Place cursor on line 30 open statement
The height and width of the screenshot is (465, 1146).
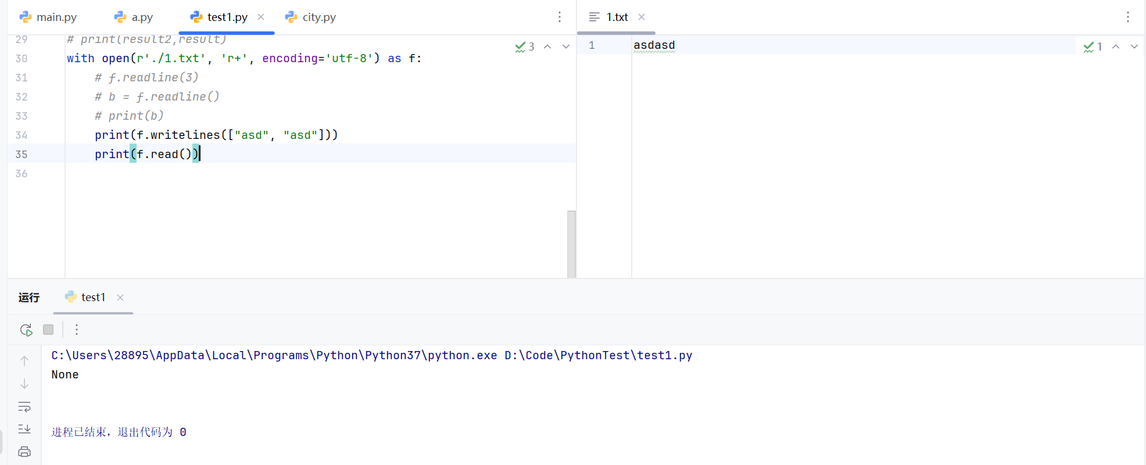[x=244, y=58]
